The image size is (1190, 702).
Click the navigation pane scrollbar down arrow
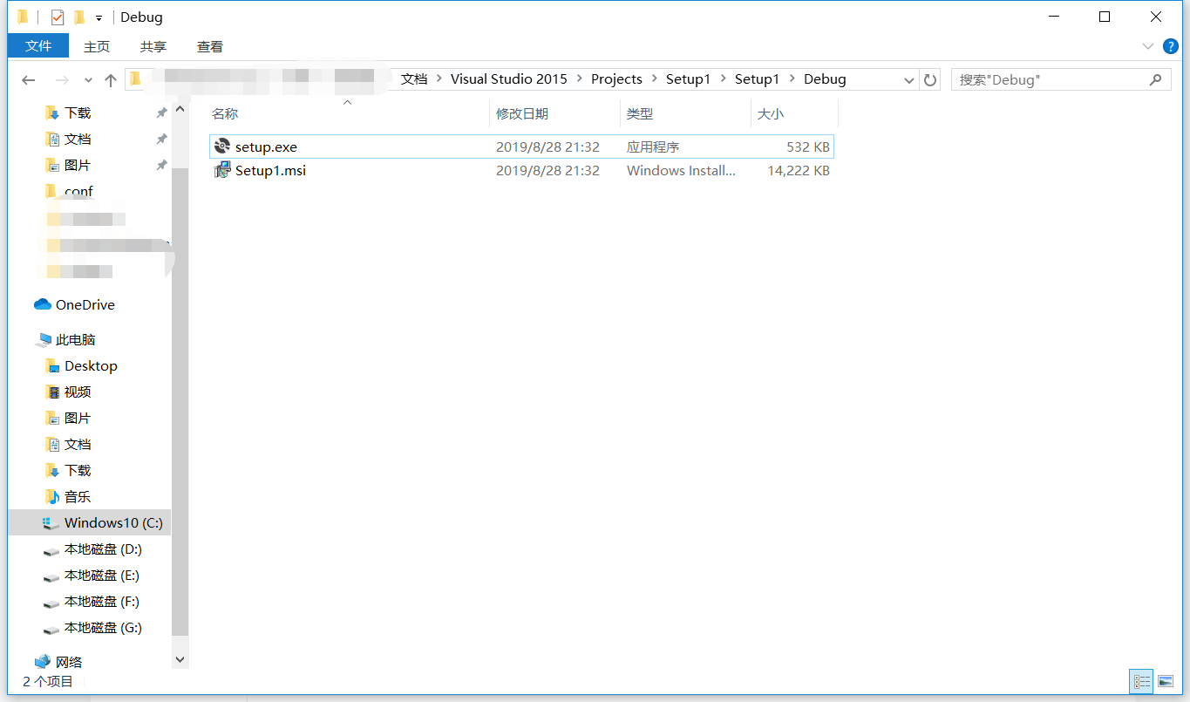tap(180, 660)
